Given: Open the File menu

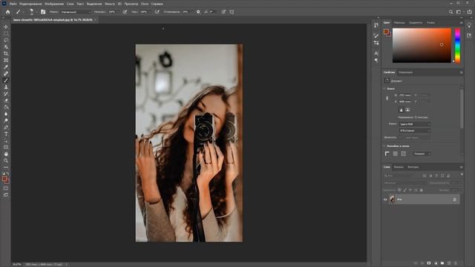Looking at the screenshot, I should tap(13, 4).
